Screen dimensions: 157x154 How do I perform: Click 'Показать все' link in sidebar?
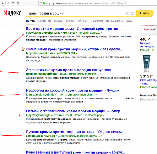pyautogui.click(x=148, y=99)
